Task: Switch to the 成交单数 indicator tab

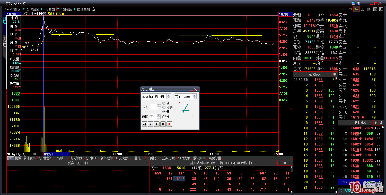Action: pyautogui.click(x=76, y=158)
